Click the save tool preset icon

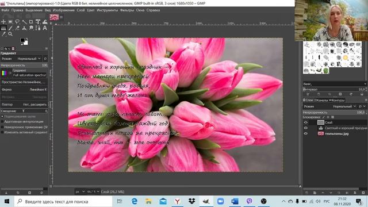6,193
